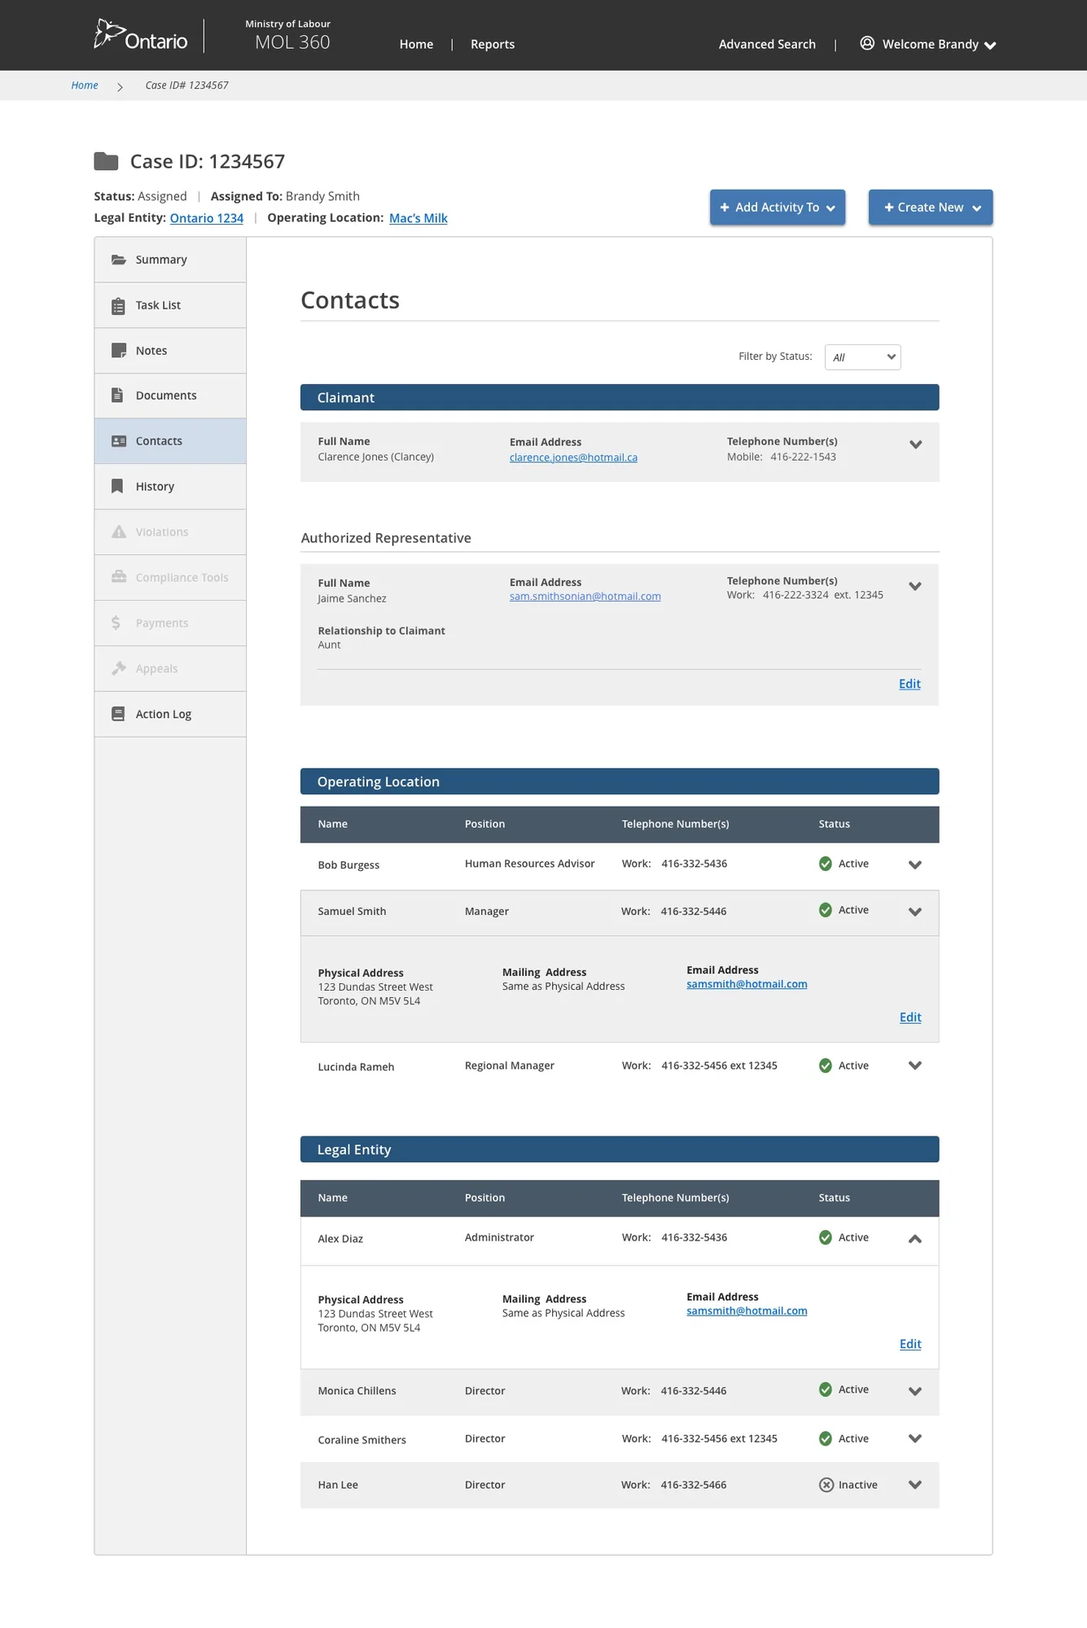Viewport: 1087px width, 1628px height.
Task: Click the Documents file icon
Action: pyautogui.click(x=117, y=396)
